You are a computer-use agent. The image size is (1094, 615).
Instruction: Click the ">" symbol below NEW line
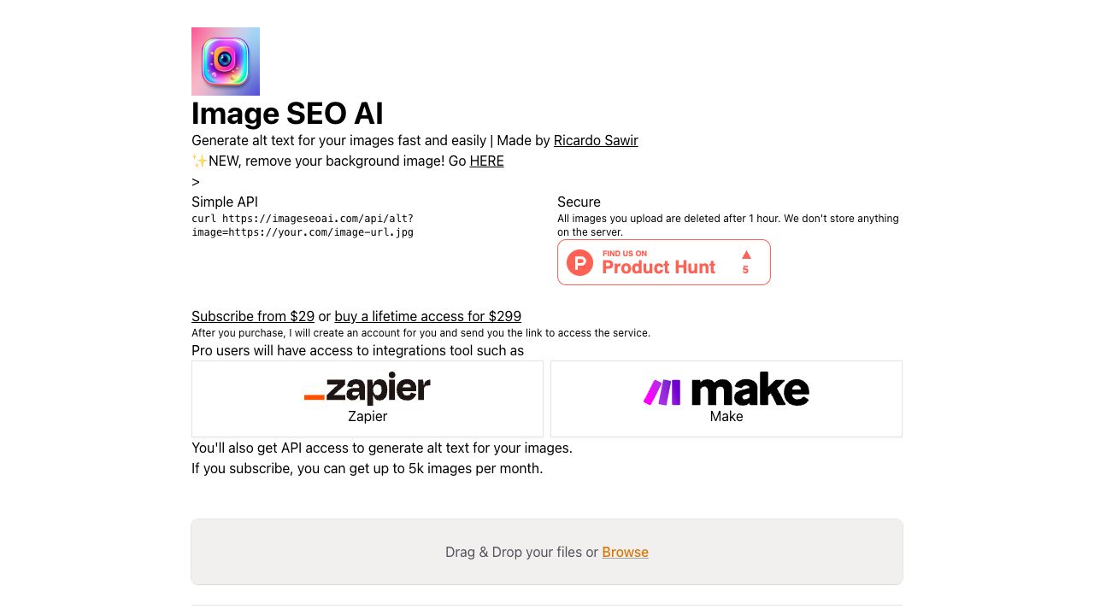[196, 181]
